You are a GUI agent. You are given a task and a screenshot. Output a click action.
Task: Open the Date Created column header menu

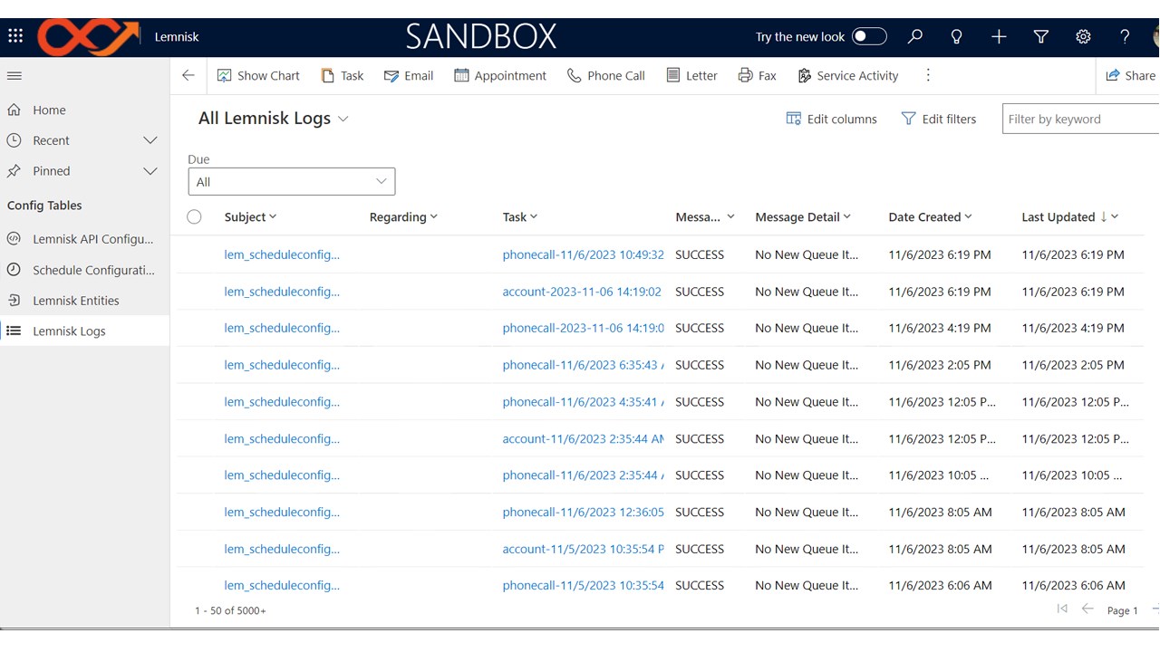pyautogui.click(x=930, y=216)
